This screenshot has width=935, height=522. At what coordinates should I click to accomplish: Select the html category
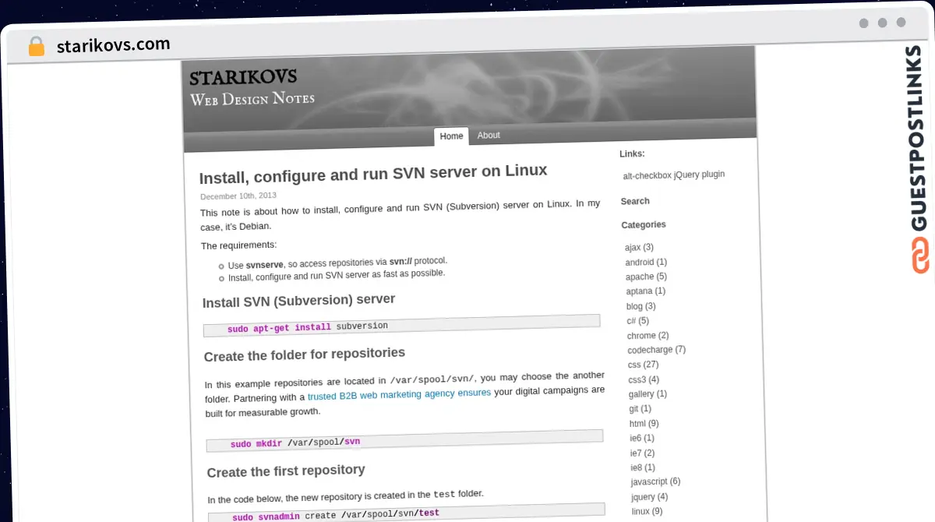click(644, 424)
